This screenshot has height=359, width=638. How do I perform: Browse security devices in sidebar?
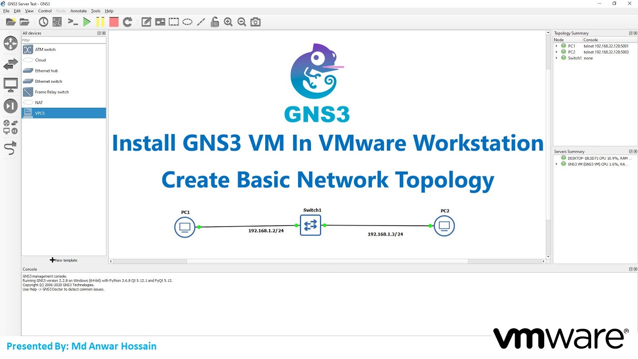[10, 106]
